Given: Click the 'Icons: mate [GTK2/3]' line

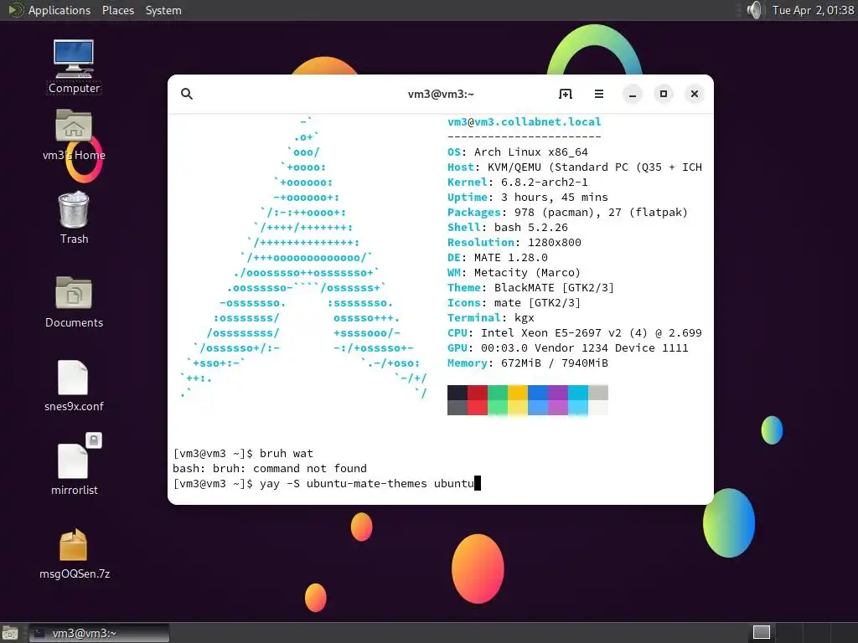Looking at the screenshot, I should tap(514, 303).
